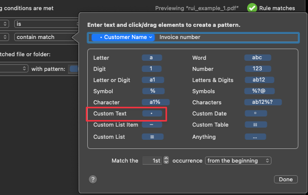Select the Custom List lines token

pyautogui.click(x=153, y=137)
